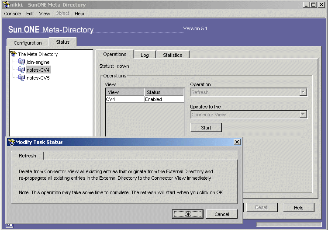Image resolution: width=328 pixels, height=230 pixels.
Task: Click the join-engine server icon
Action: (x=21, y=62)
